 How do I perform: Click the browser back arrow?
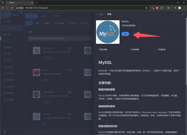click(x=3, y=8)
